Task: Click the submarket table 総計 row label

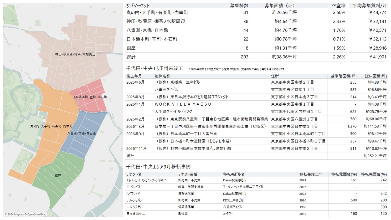Action: coord(131,57)
